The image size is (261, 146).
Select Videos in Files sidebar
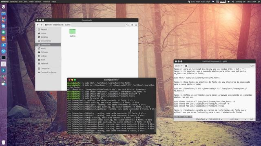(x=48, y=56)
